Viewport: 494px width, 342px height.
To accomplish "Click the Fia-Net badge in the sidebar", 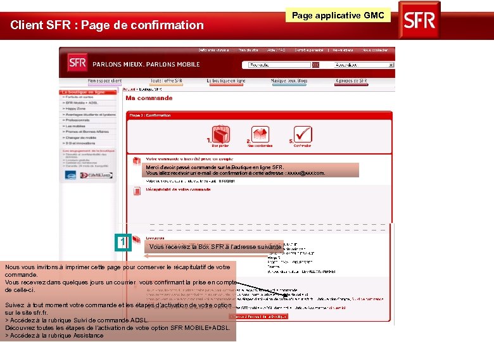I will click(x=96, y=175).
